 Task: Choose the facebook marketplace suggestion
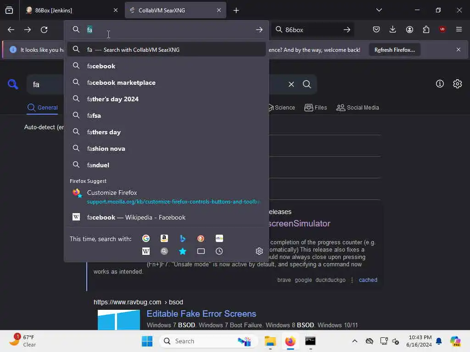(x=166, y=82)
